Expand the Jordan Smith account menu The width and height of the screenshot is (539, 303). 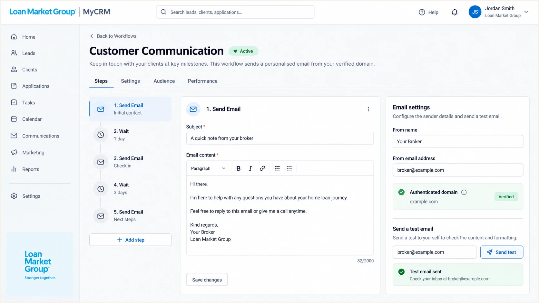pos(526,12)
